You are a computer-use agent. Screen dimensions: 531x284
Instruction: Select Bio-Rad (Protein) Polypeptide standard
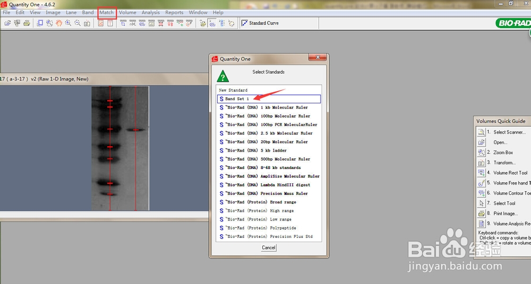coord(269,228)
